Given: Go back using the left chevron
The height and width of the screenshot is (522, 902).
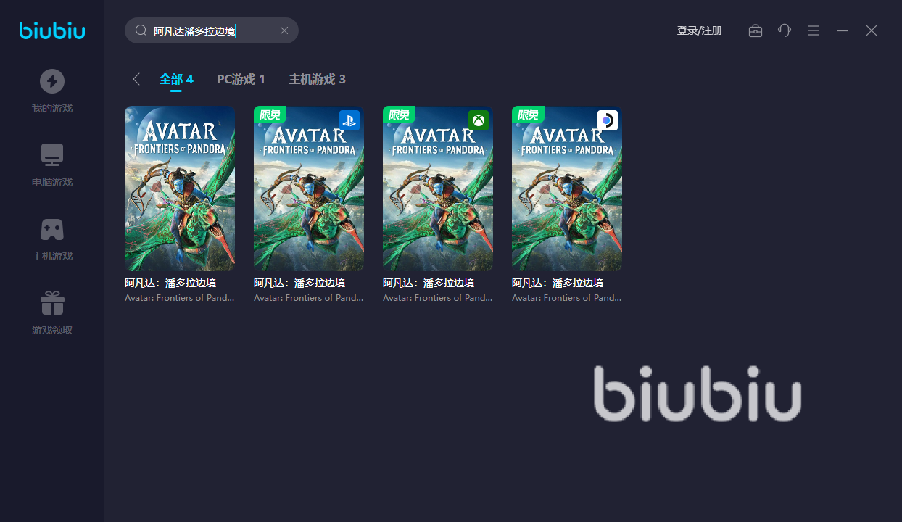Looking at the screenshot, I should point(136,79).
